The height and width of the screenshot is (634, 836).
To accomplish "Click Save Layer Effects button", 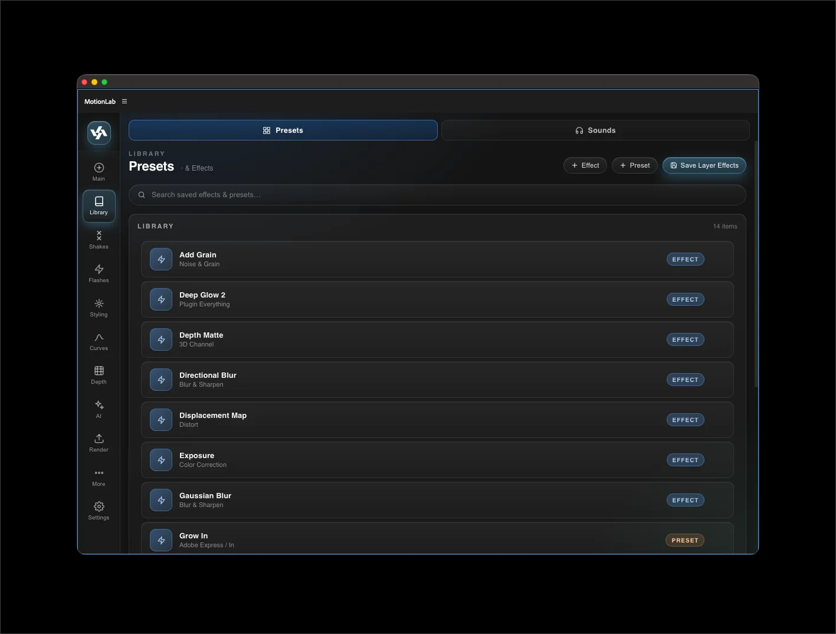I will coord(704,165).
